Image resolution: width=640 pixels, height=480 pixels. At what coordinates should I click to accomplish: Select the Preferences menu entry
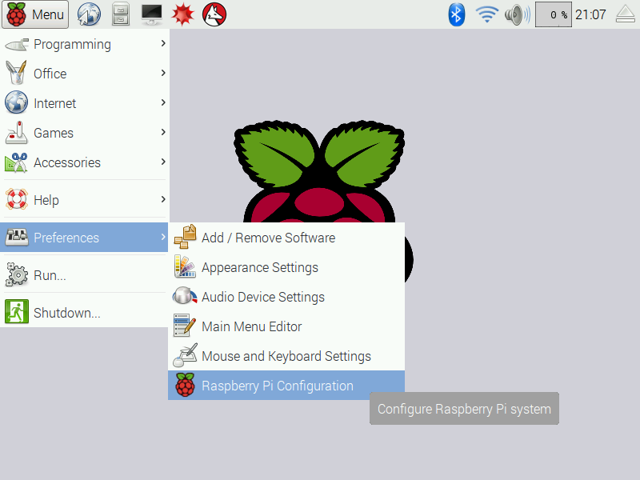(x=85, y=237)
